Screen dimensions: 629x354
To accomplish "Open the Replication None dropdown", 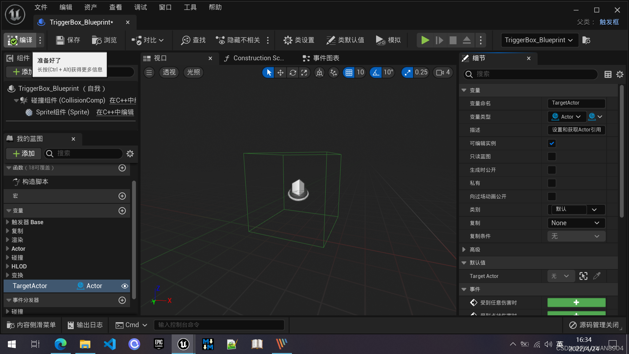I will (576, 223).
